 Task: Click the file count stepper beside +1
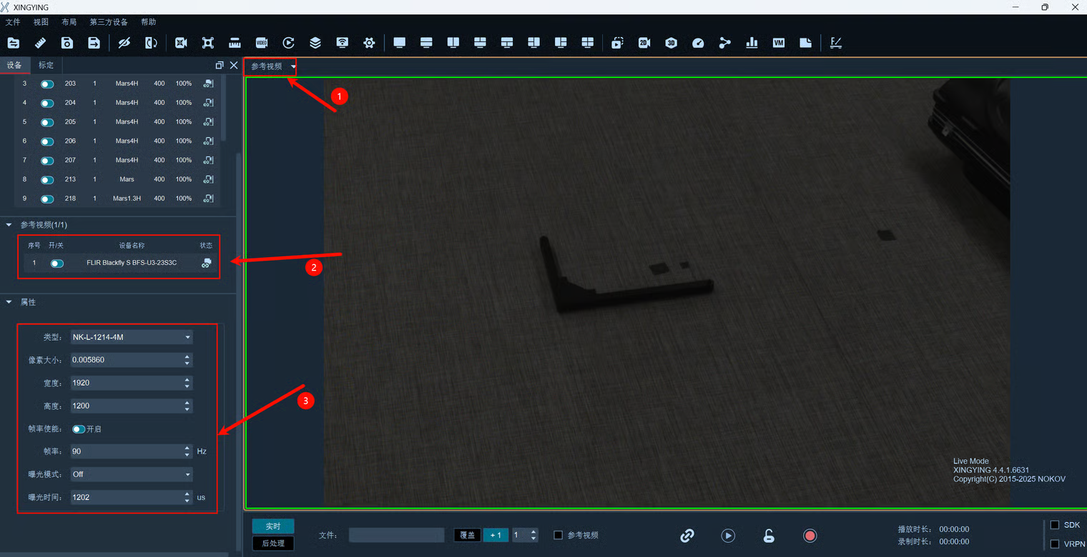533,535
